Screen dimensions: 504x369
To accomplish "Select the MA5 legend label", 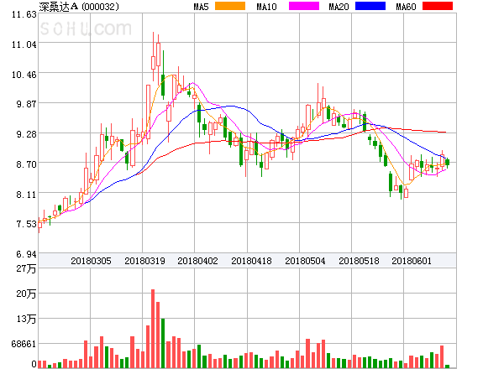I will (x=202, y=7).
